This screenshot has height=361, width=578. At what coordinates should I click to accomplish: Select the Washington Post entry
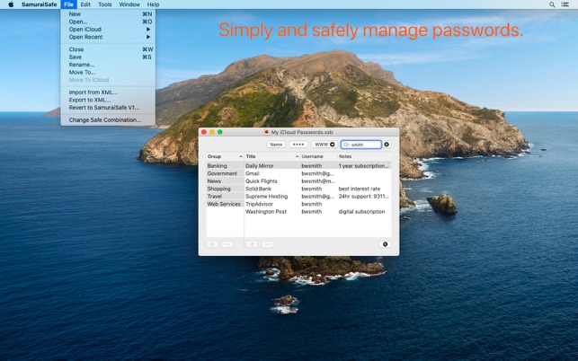pos(317,212)
